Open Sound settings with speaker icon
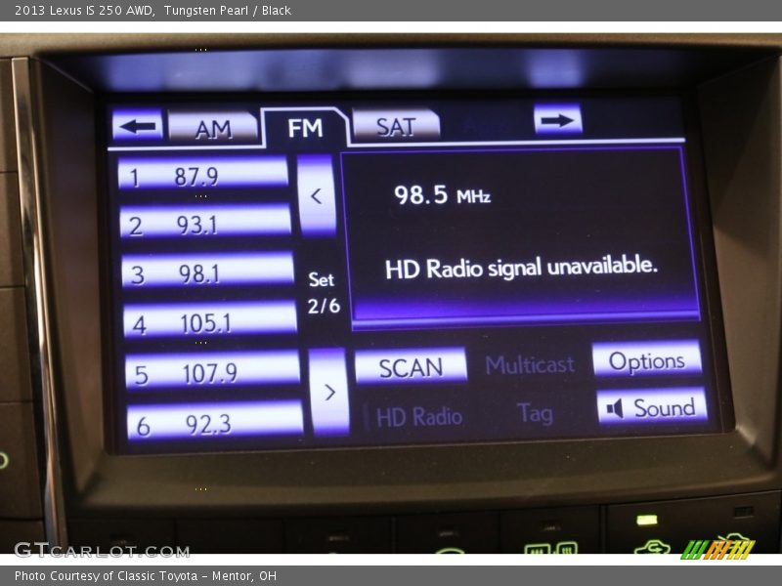Image resolution: width=782 pixels, height=586 pixels. (x=652, y=406)
